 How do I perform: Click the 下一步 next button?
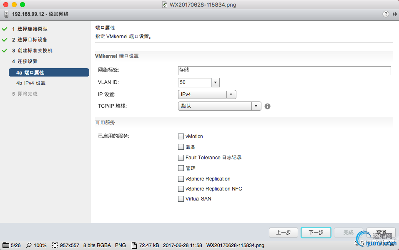click(316, 233)
